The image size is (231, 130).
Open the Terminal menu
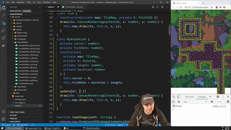click(x=47, y=2)
